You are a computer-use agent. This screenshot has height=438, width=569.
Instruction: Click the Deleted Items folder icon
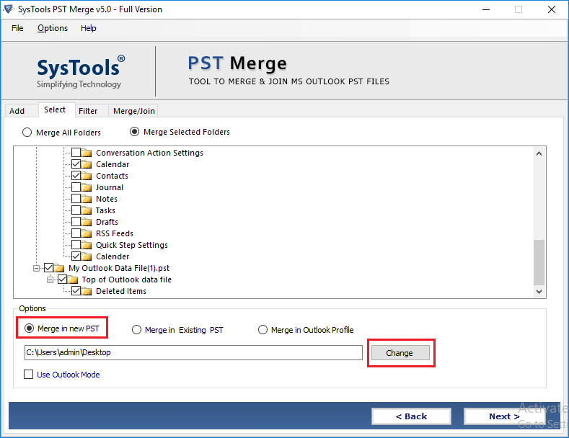(87, 291)
